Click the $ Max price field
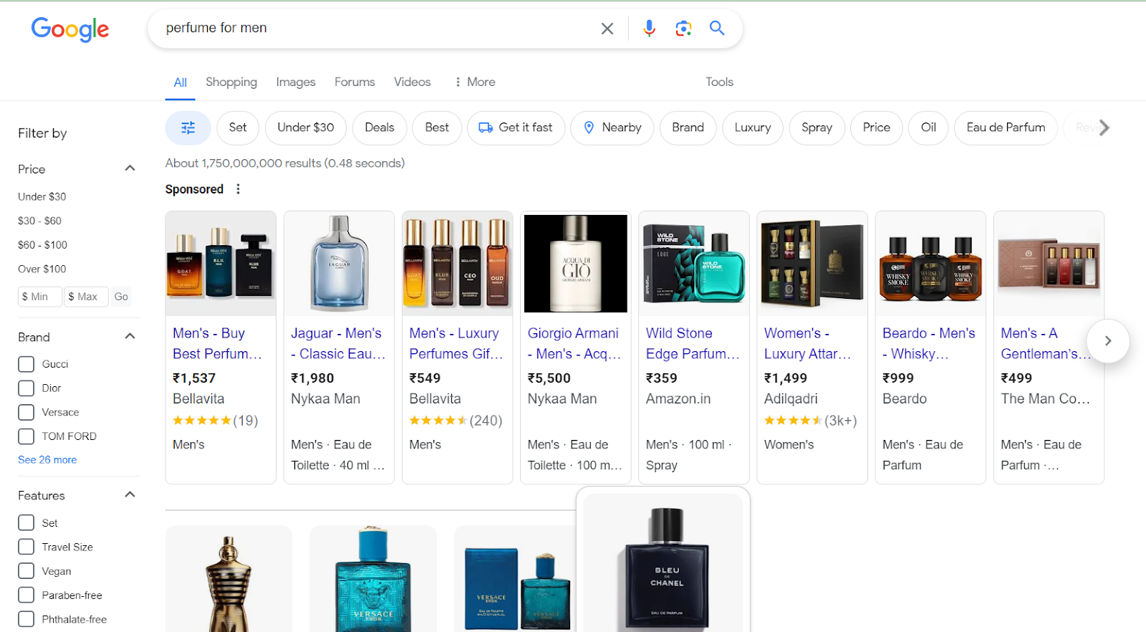1146x632 pixels. pos(86,297)
